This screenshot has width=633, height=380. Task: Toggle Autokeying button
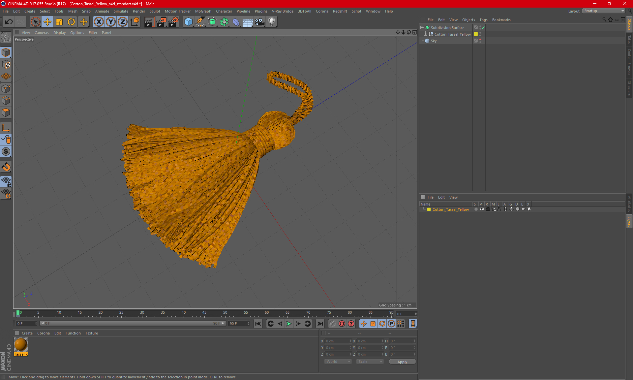342,324
